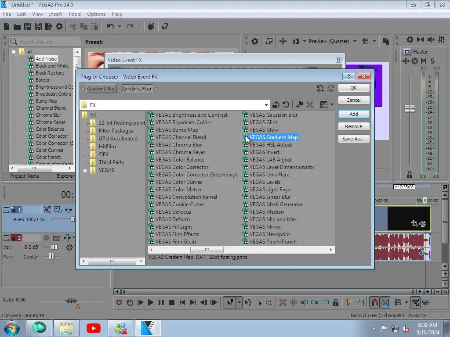Click the Preview overlays grid icon

[365, 41]
